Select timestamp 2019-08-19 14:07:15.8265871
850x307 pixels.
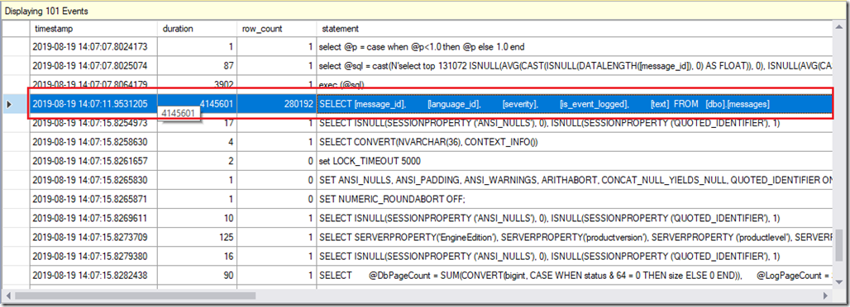tap(93, 199)
